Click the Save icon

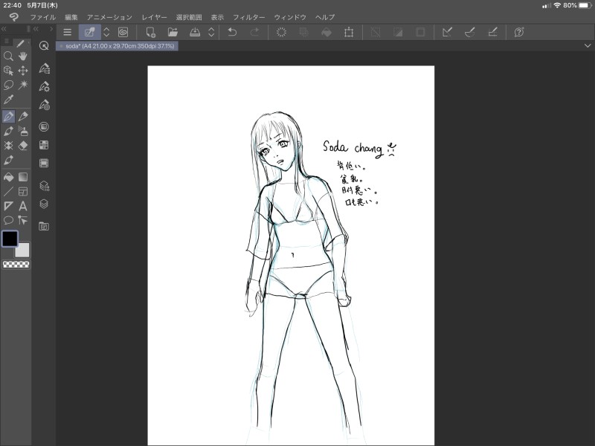tap(195, 32)
